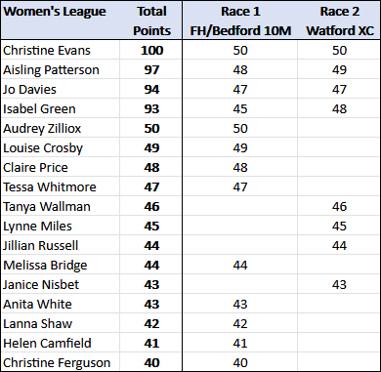
Task: Select Tanya Wallman's Race 2 score 46
Action: [339, 206]
